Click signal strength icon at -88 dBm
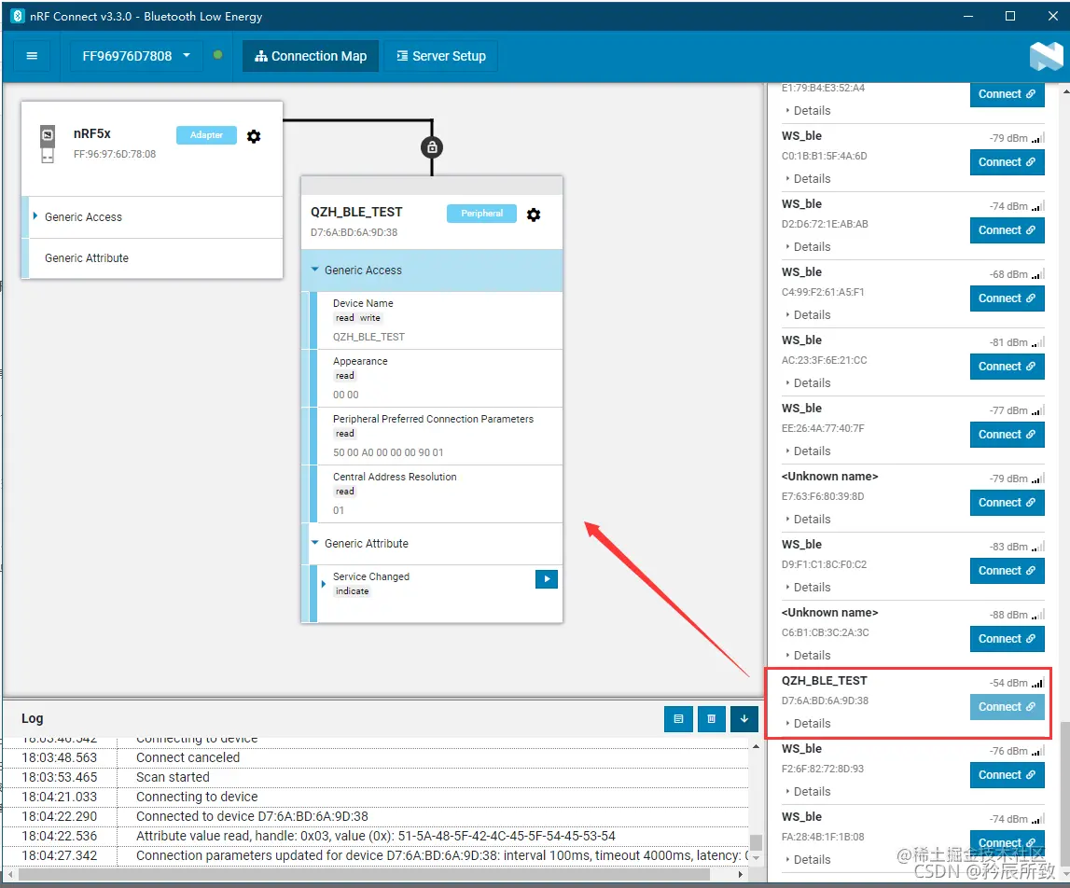This screenshot has height=888, width=1070. pyautogui.click(x=1038, y=615)
